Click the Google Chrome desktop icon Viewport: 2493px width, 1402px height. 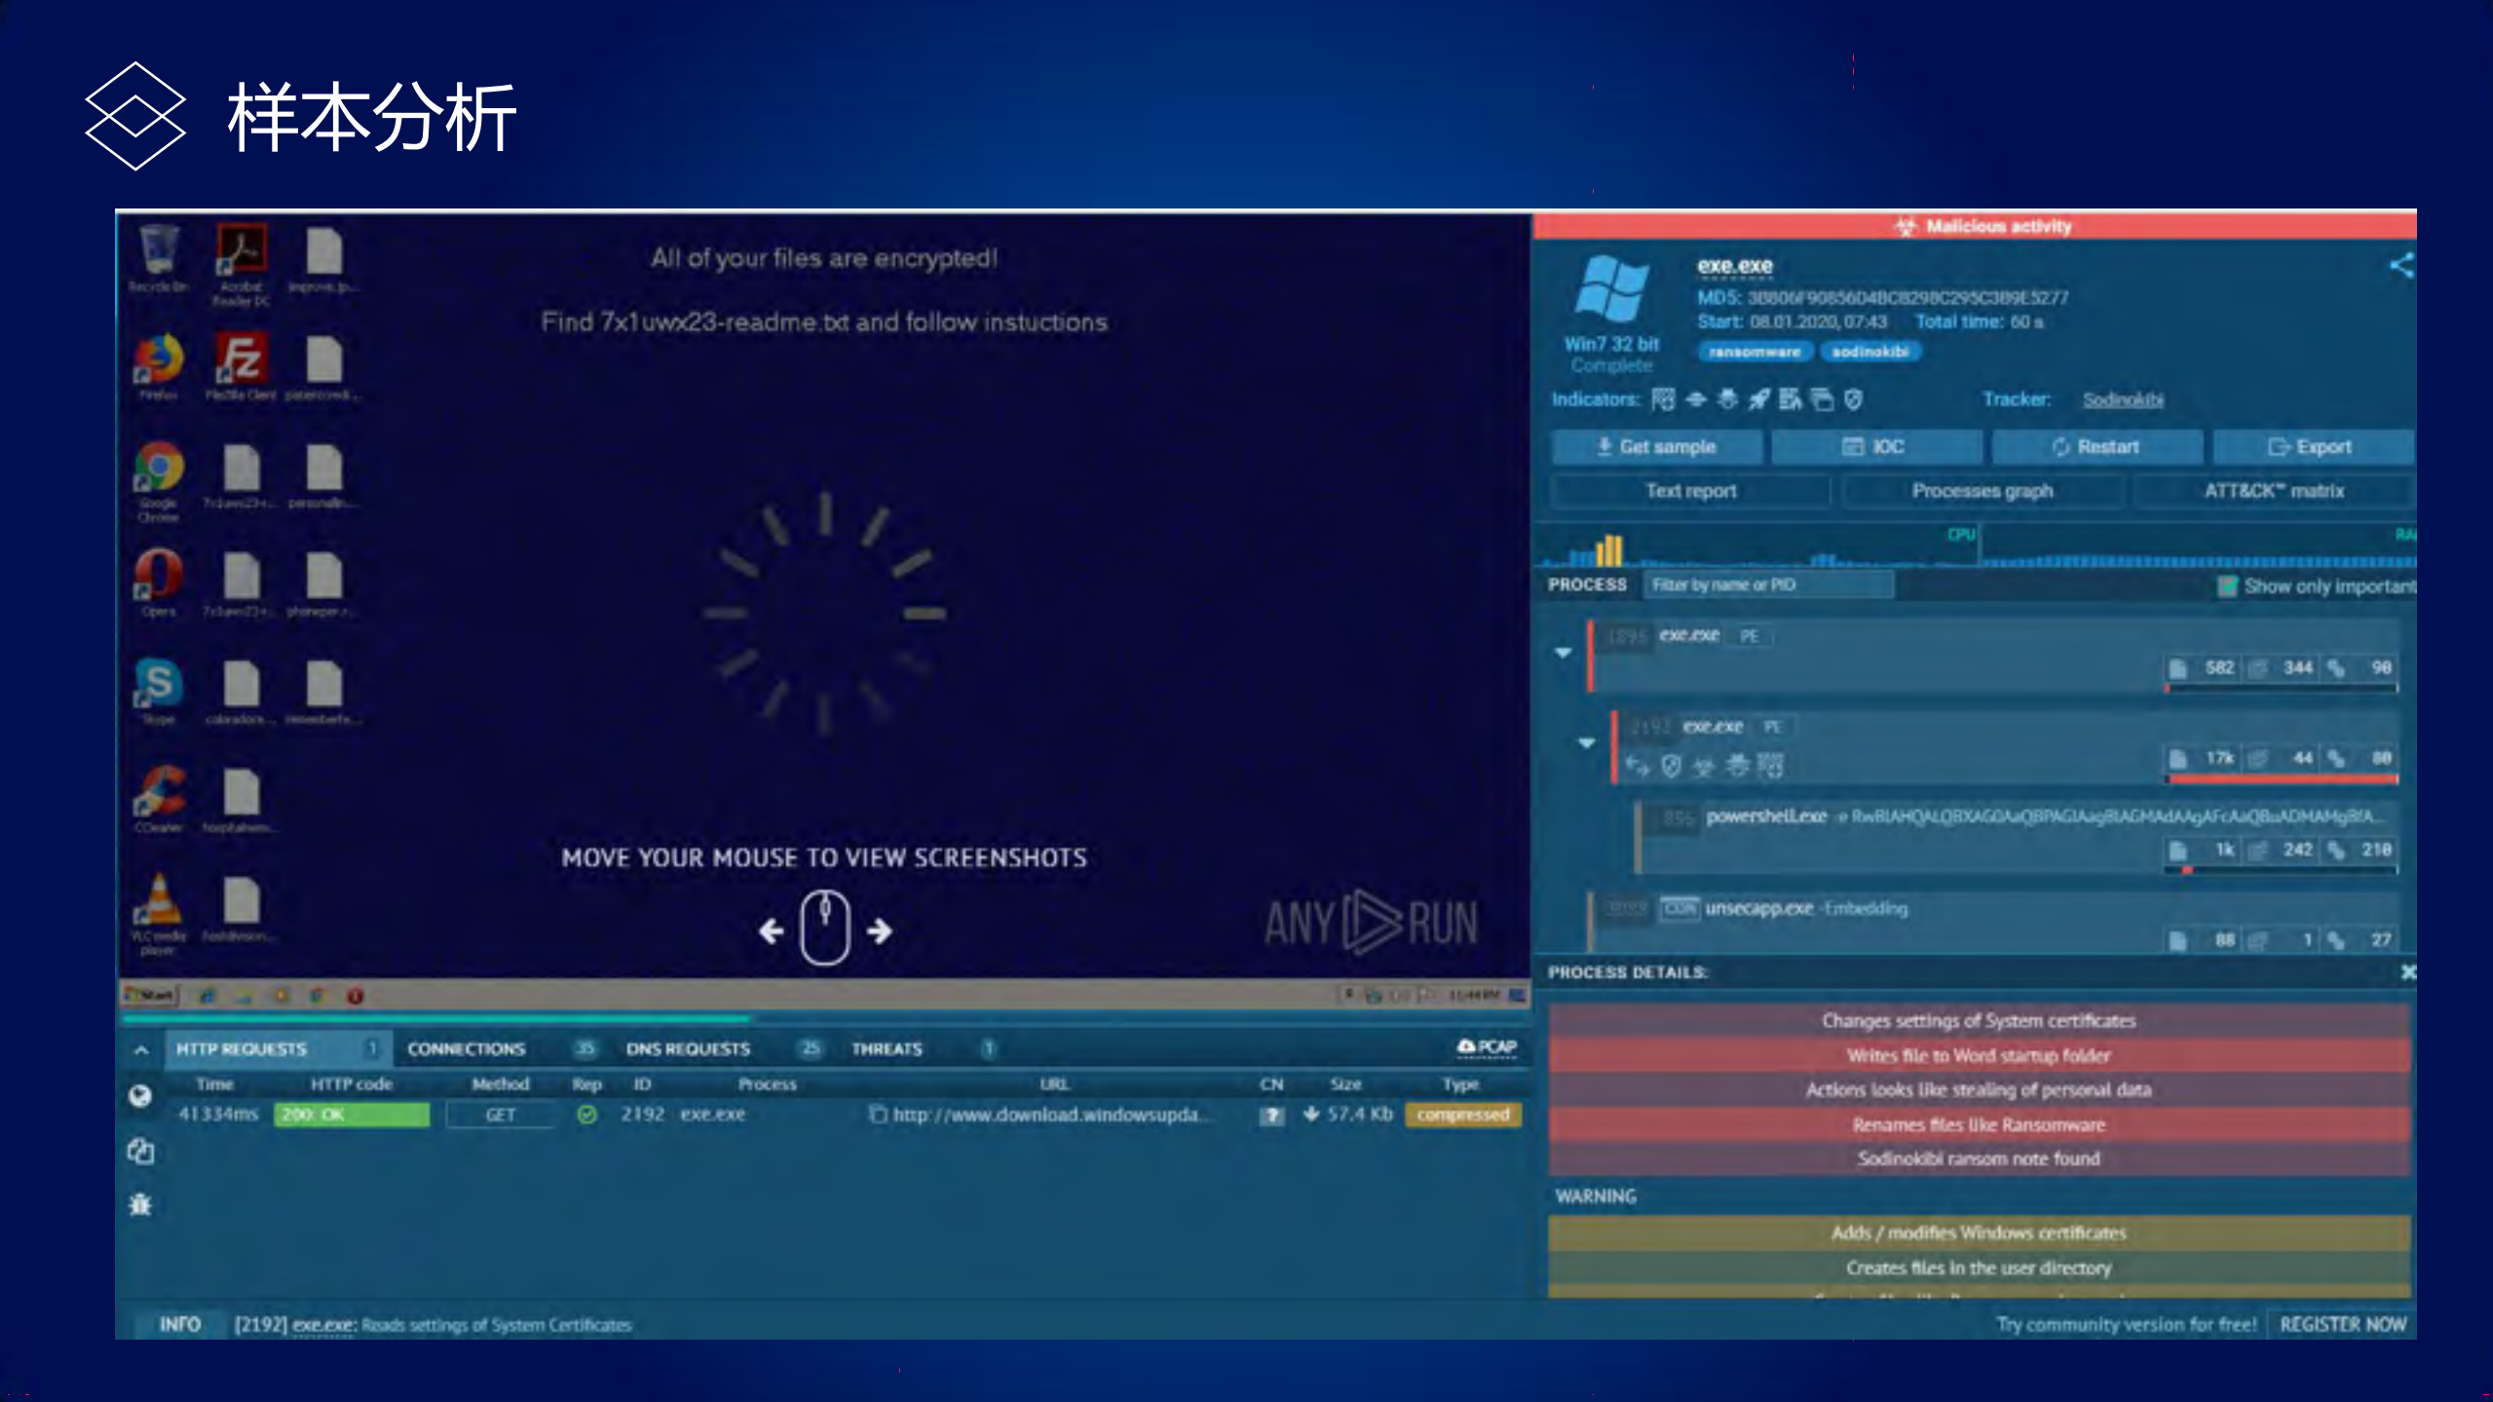click(x=159, y=468)
